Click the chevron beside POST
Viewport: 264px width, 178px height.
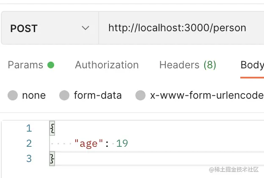[85, 28]
